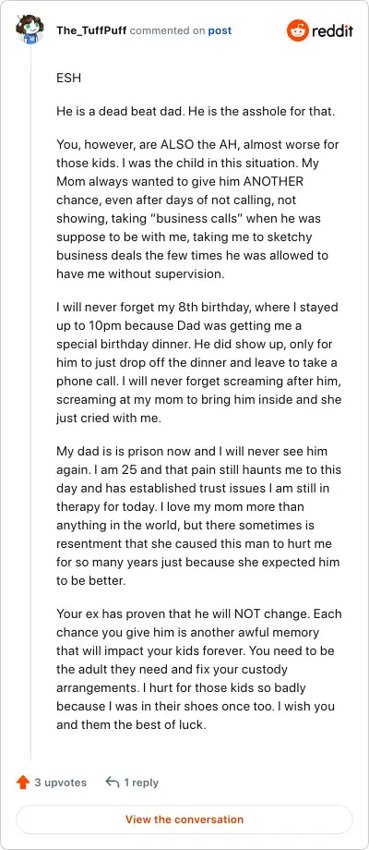The image size is (369, 850).
Task: Click the paragraph starting "My dad is is prison"
Action: coord(198,516)
